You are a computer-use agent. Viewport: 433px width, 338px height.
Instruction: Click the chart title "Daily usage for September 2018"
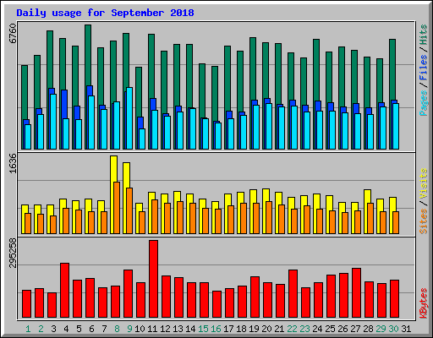tap(105, 13)
